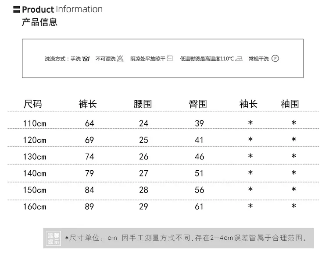The height and width of the screenshot is (253, 329).
Task: Click hip value 46
Action: (x=199, y=157)
